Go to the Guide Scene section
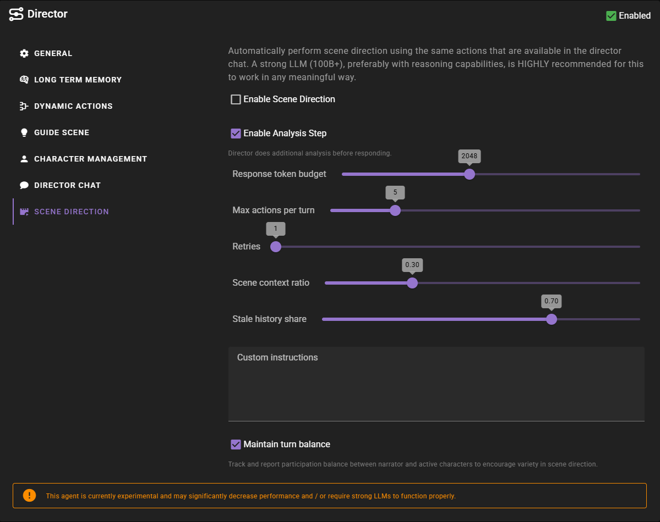Screen dimensions: 660x522 tap(62, 132)
